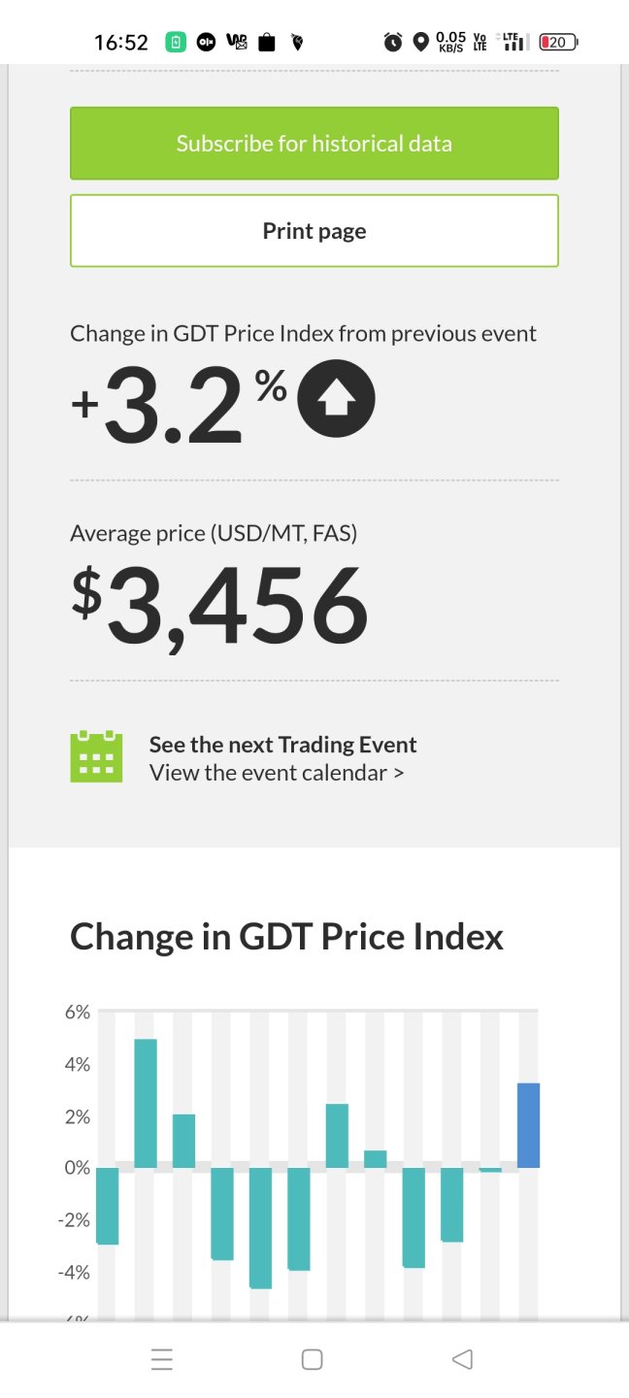
Task: Click Subscribe for historical data button
Action: tap(314, 144)
